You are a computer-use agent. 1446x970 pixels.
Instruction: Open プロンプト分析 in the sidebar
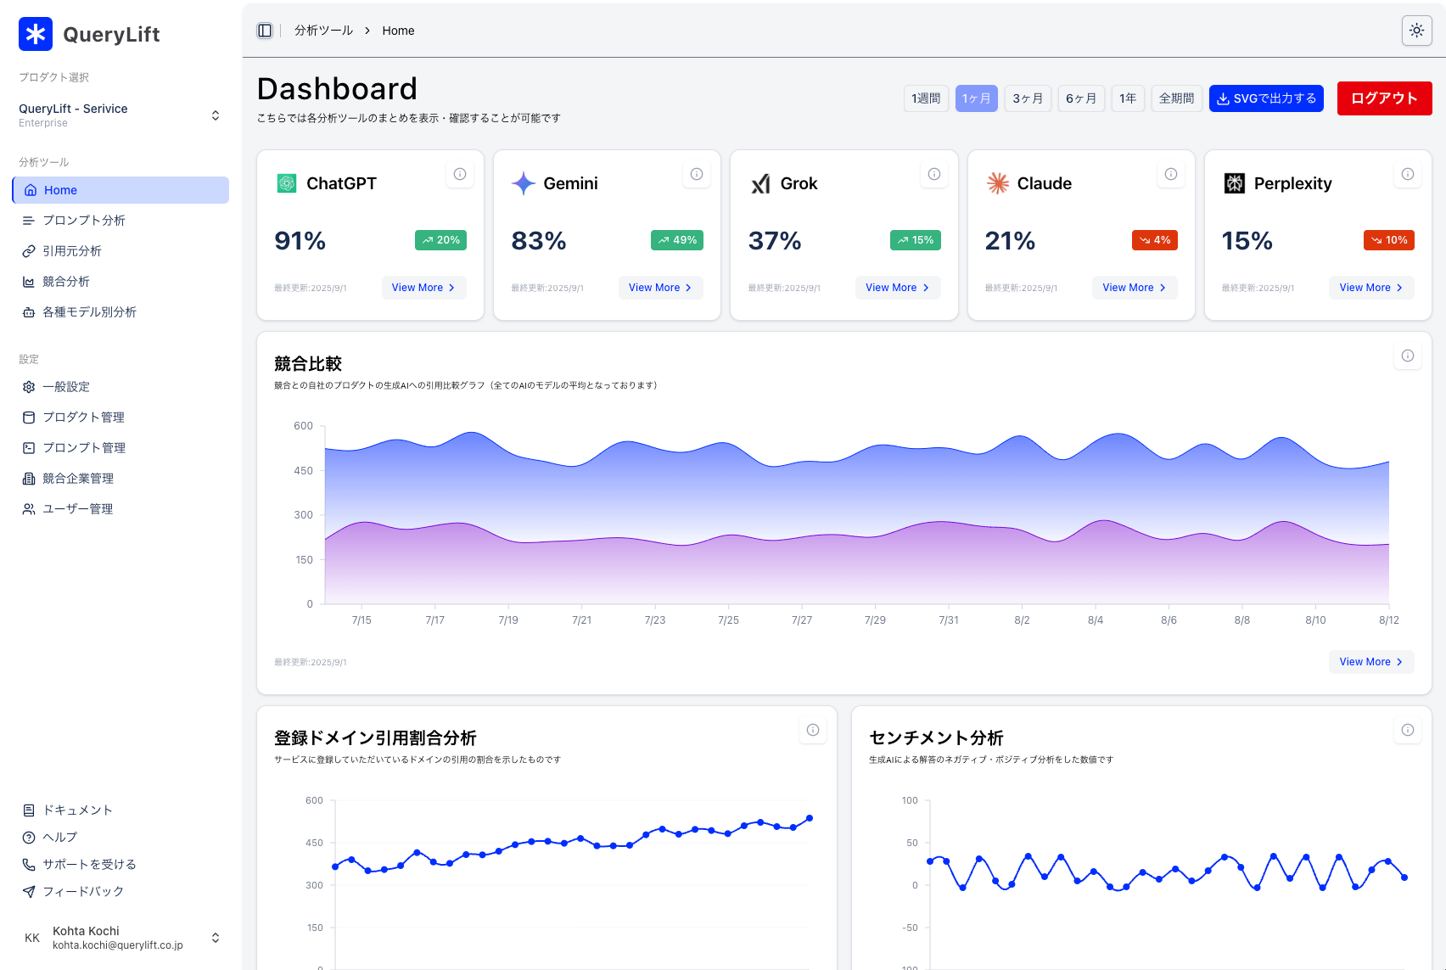coord(120,221)
